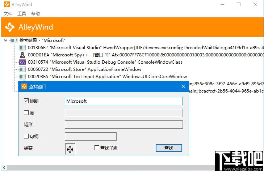This screenshot has height=171, width=264.
Task: Tick the 查找子级 checkbox
Action: pyautogui.click(x=97, y=148)
